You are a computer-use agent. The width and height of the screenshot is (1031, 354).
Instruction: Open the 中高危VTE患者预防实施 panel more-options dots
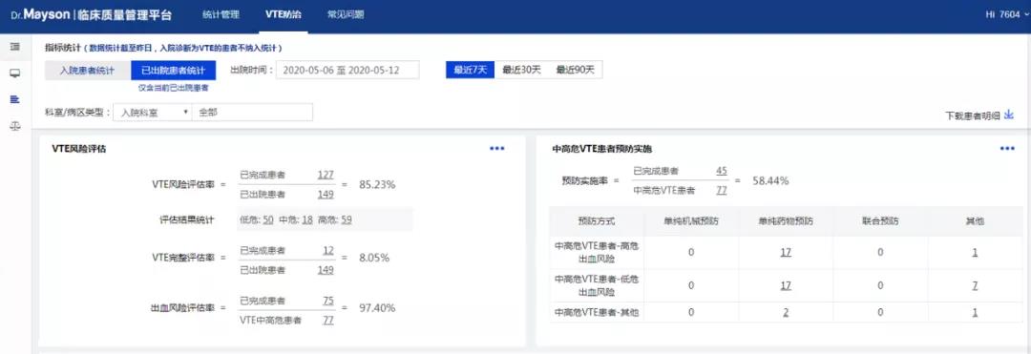(1007, 149)
